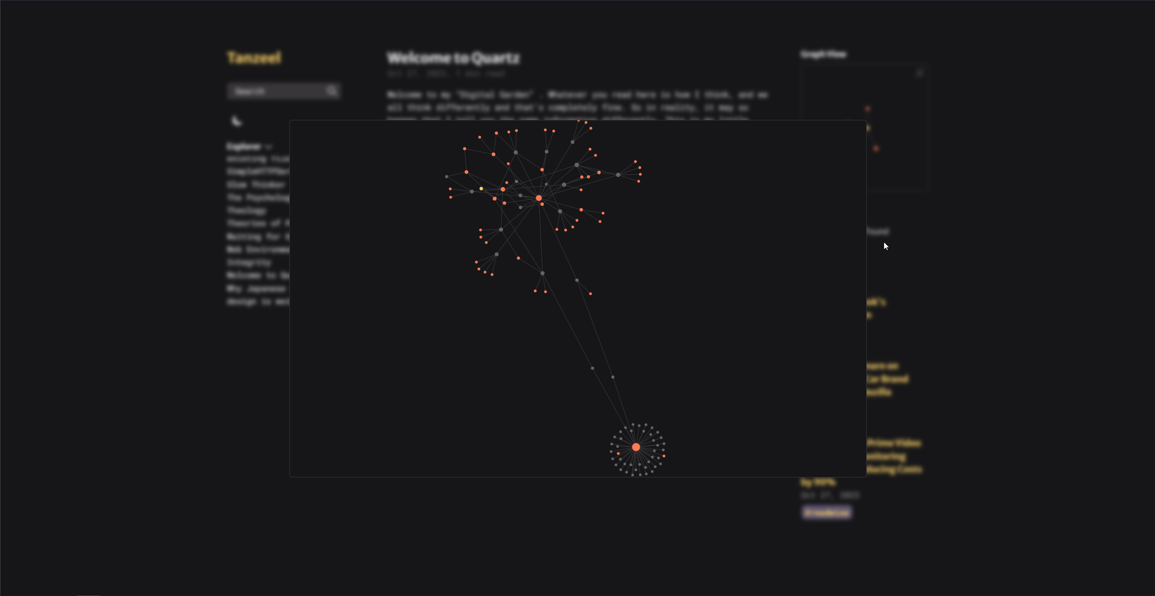This screenshot has width=1155, height=596.
Task: Click the purple tag pill under recent notes
Action: click(x=827, y=512)
